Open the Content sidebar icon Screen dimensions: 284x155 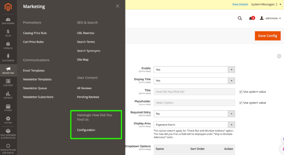(8, 82)
